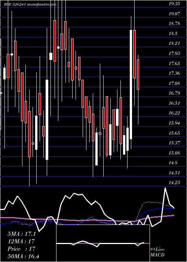Image resolution: width=187 pixels, height=262 pixels.
Task: Click the 12MA : 17 readout
Action: coord(21,241)
